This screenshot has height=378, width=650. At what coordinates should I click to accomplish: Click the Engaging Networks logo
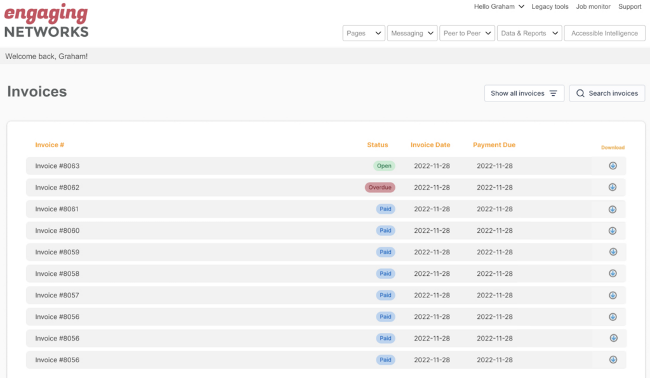[x=46, y=22]
